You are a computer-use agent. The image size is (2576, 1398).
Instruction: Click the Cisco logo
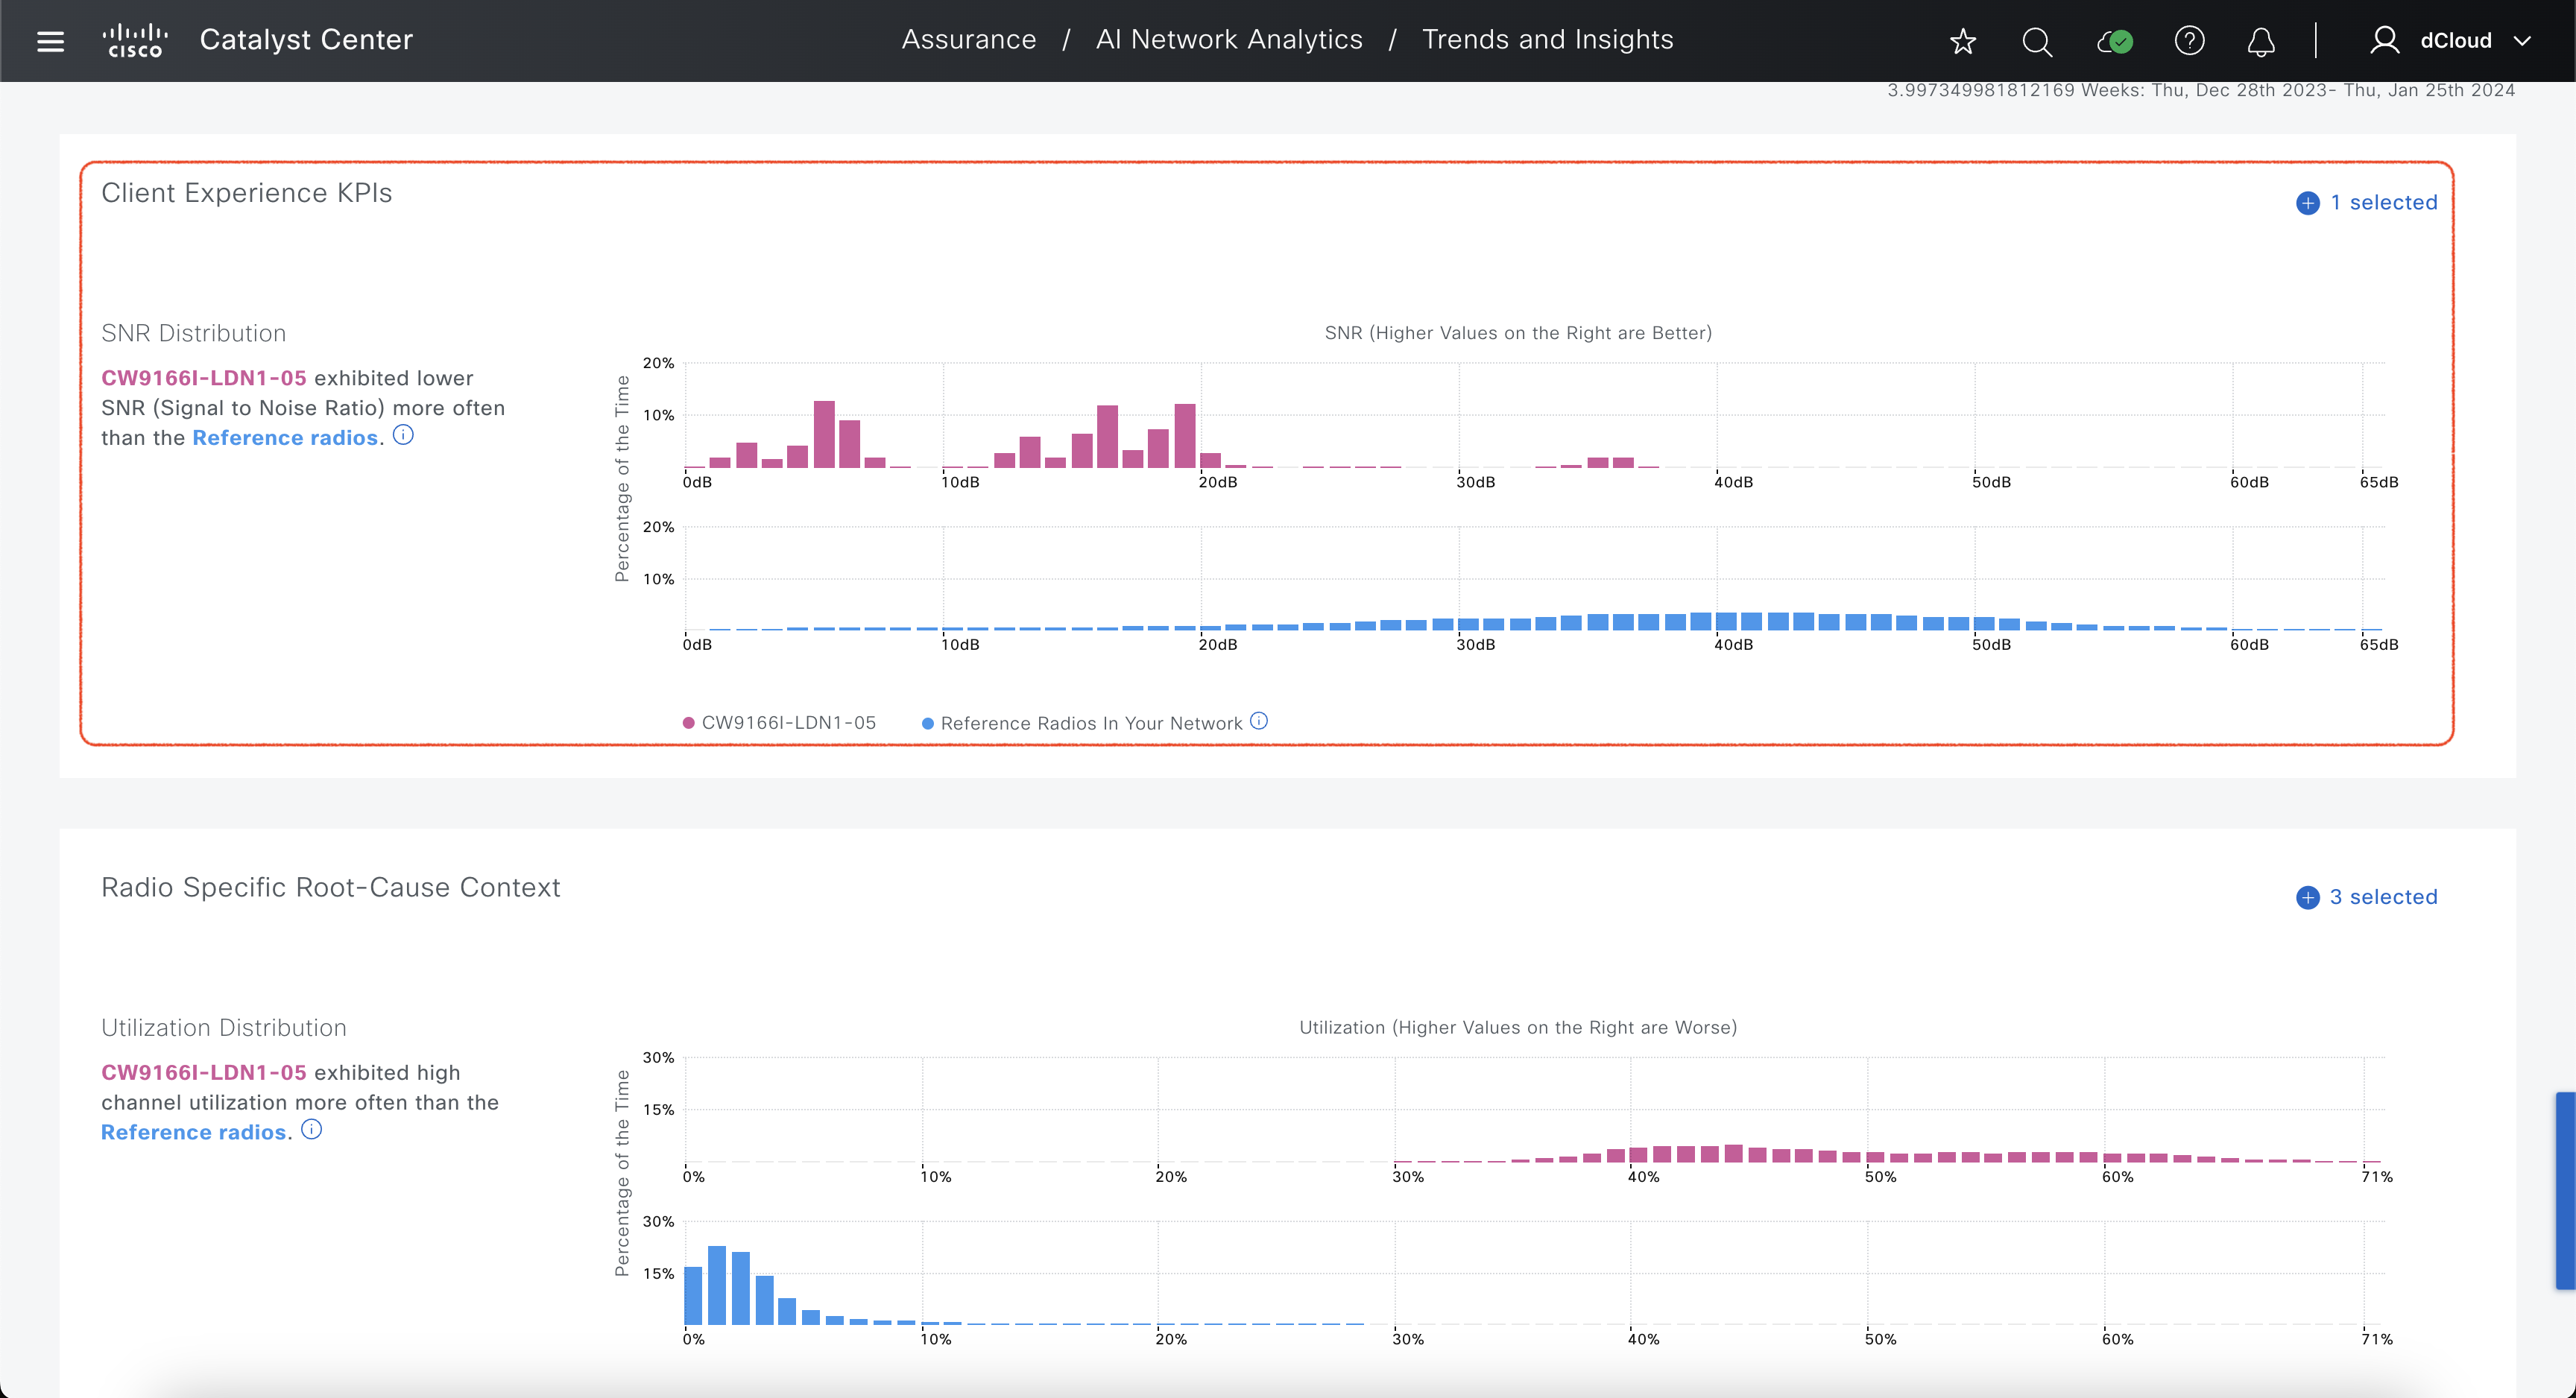click(134, 41)
